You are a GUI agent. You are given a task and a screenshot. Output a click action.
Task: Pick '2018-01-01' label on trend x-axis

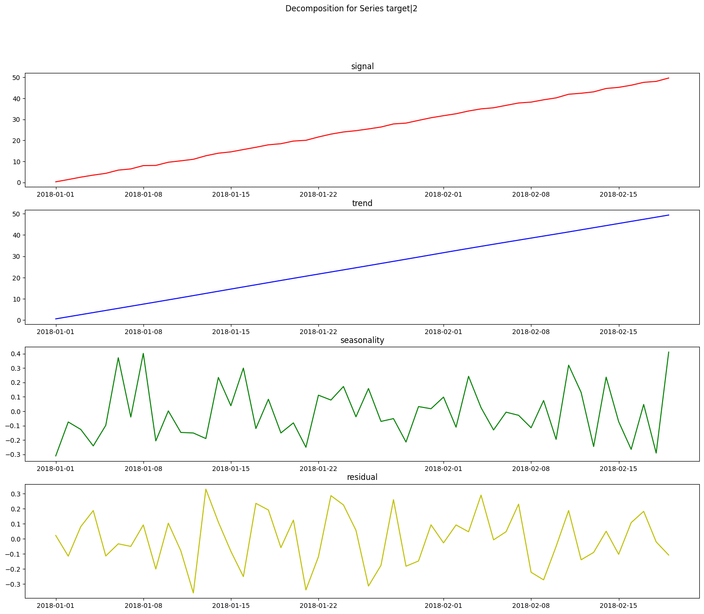[56, 331]
